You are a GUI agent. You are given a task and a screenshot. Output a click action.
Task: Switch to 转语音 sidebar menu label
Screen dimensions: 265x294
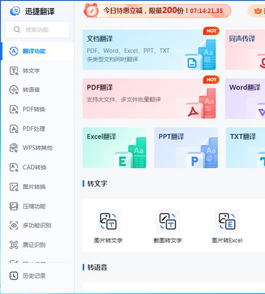tap(31, 90)
